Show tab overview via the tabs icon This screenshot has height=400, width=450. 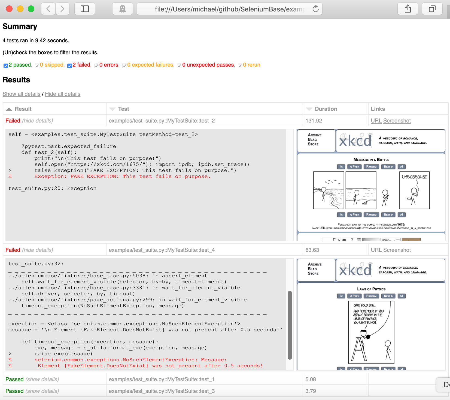point(432,8)
